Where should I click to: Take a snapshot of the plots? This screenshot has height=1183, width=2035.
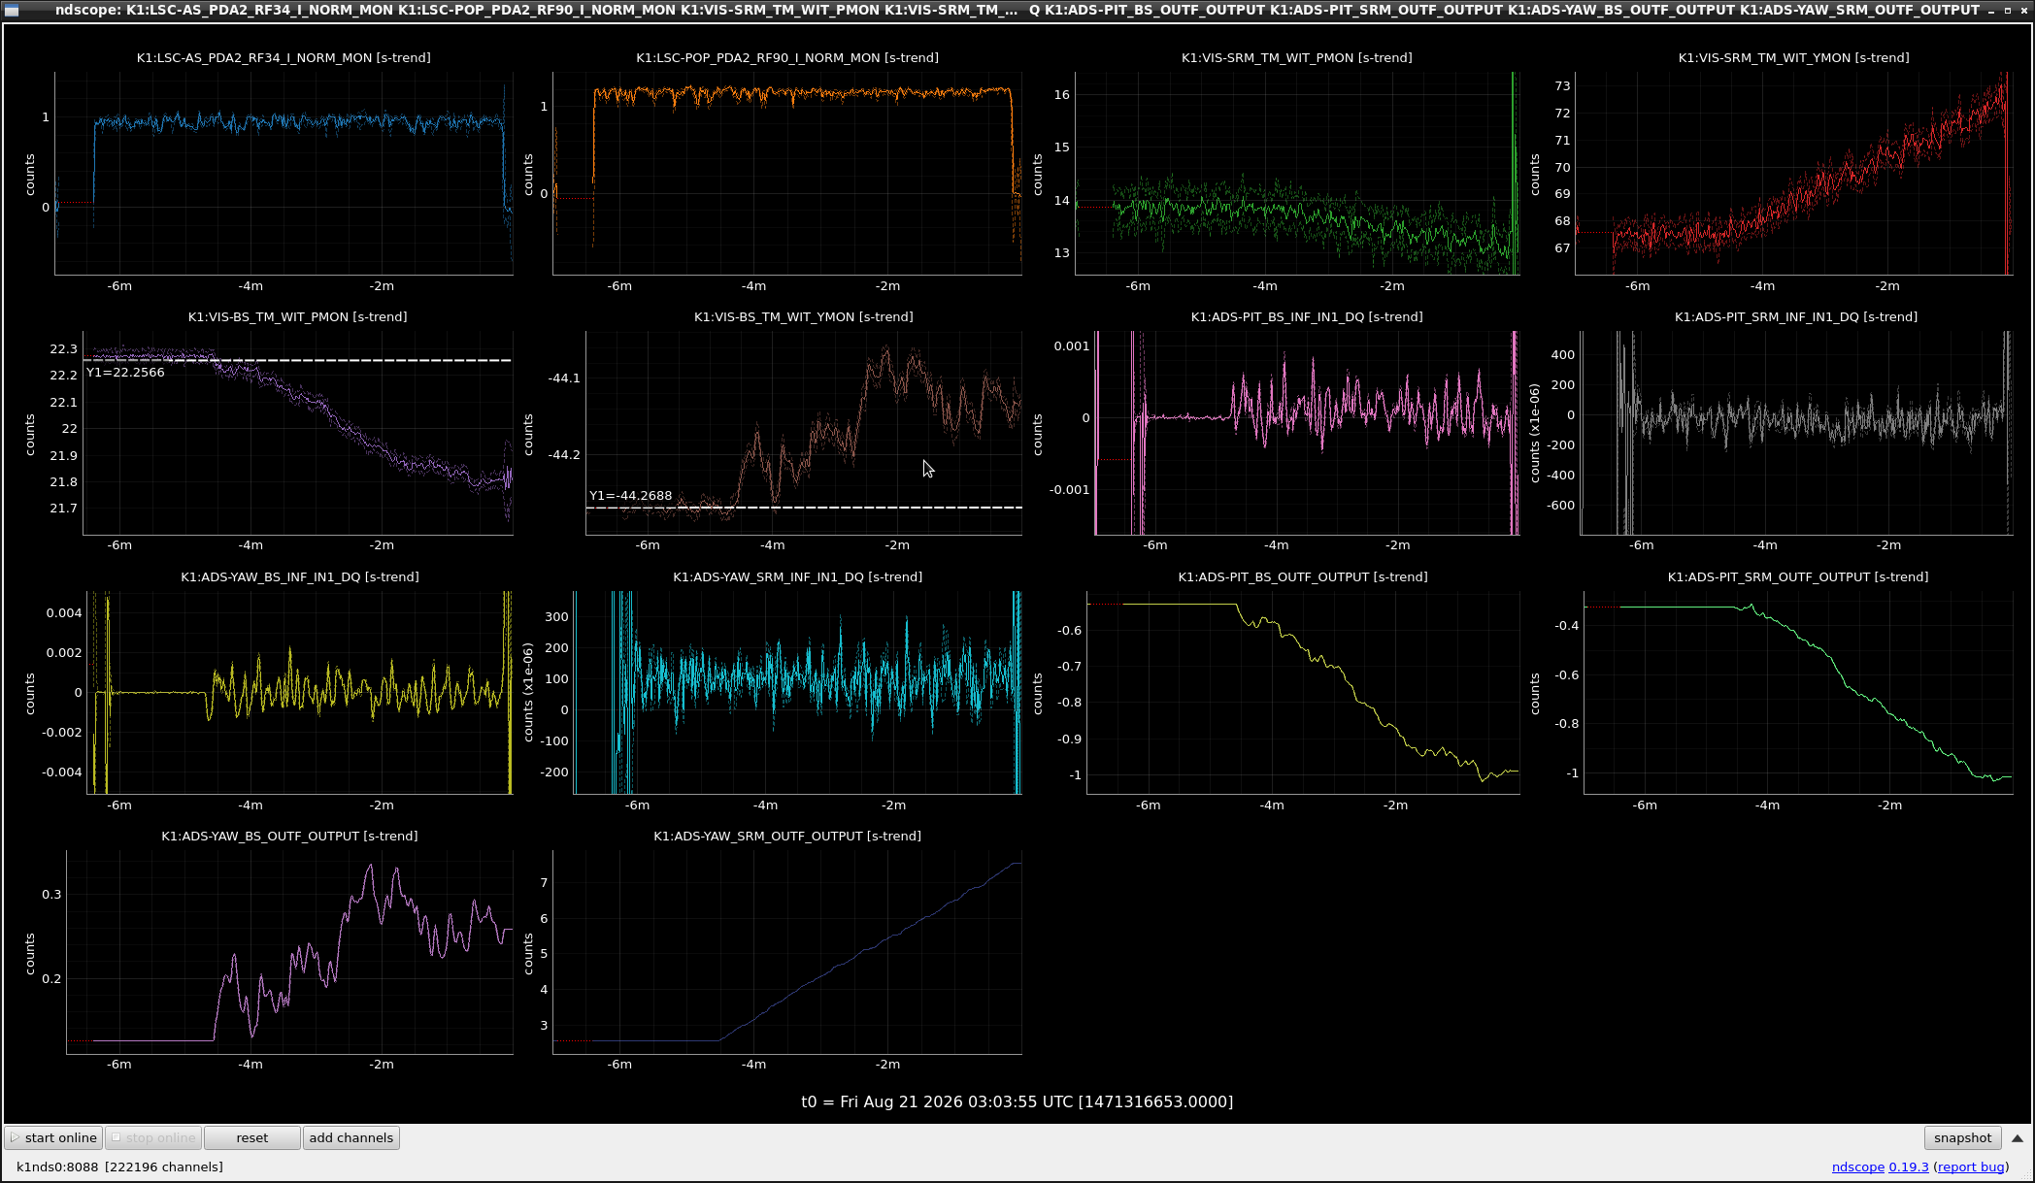tap(1962, 1137)
